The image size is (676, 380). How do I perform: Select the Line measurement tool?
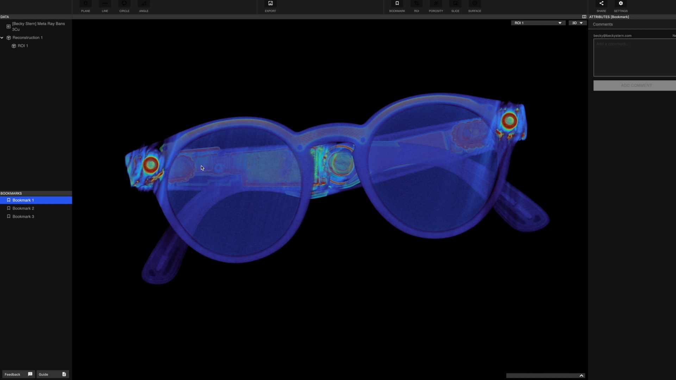click(x=105, y=4)
